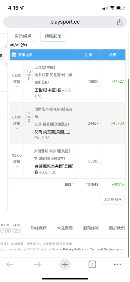Tap the 15 vs 11 score box
130x282 pixels.
pyautogui.click(x=29, y=75)
